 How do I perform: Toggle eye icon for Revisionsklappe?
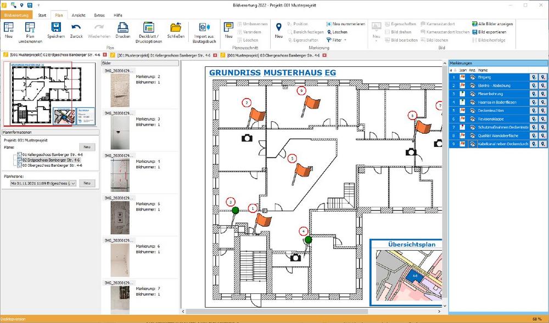click(472, 118)
